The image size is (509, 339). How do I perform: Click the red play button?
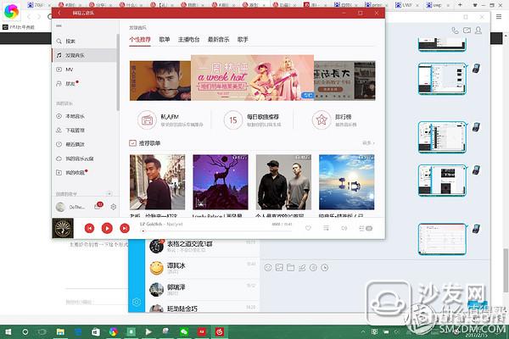coord(107,228)
